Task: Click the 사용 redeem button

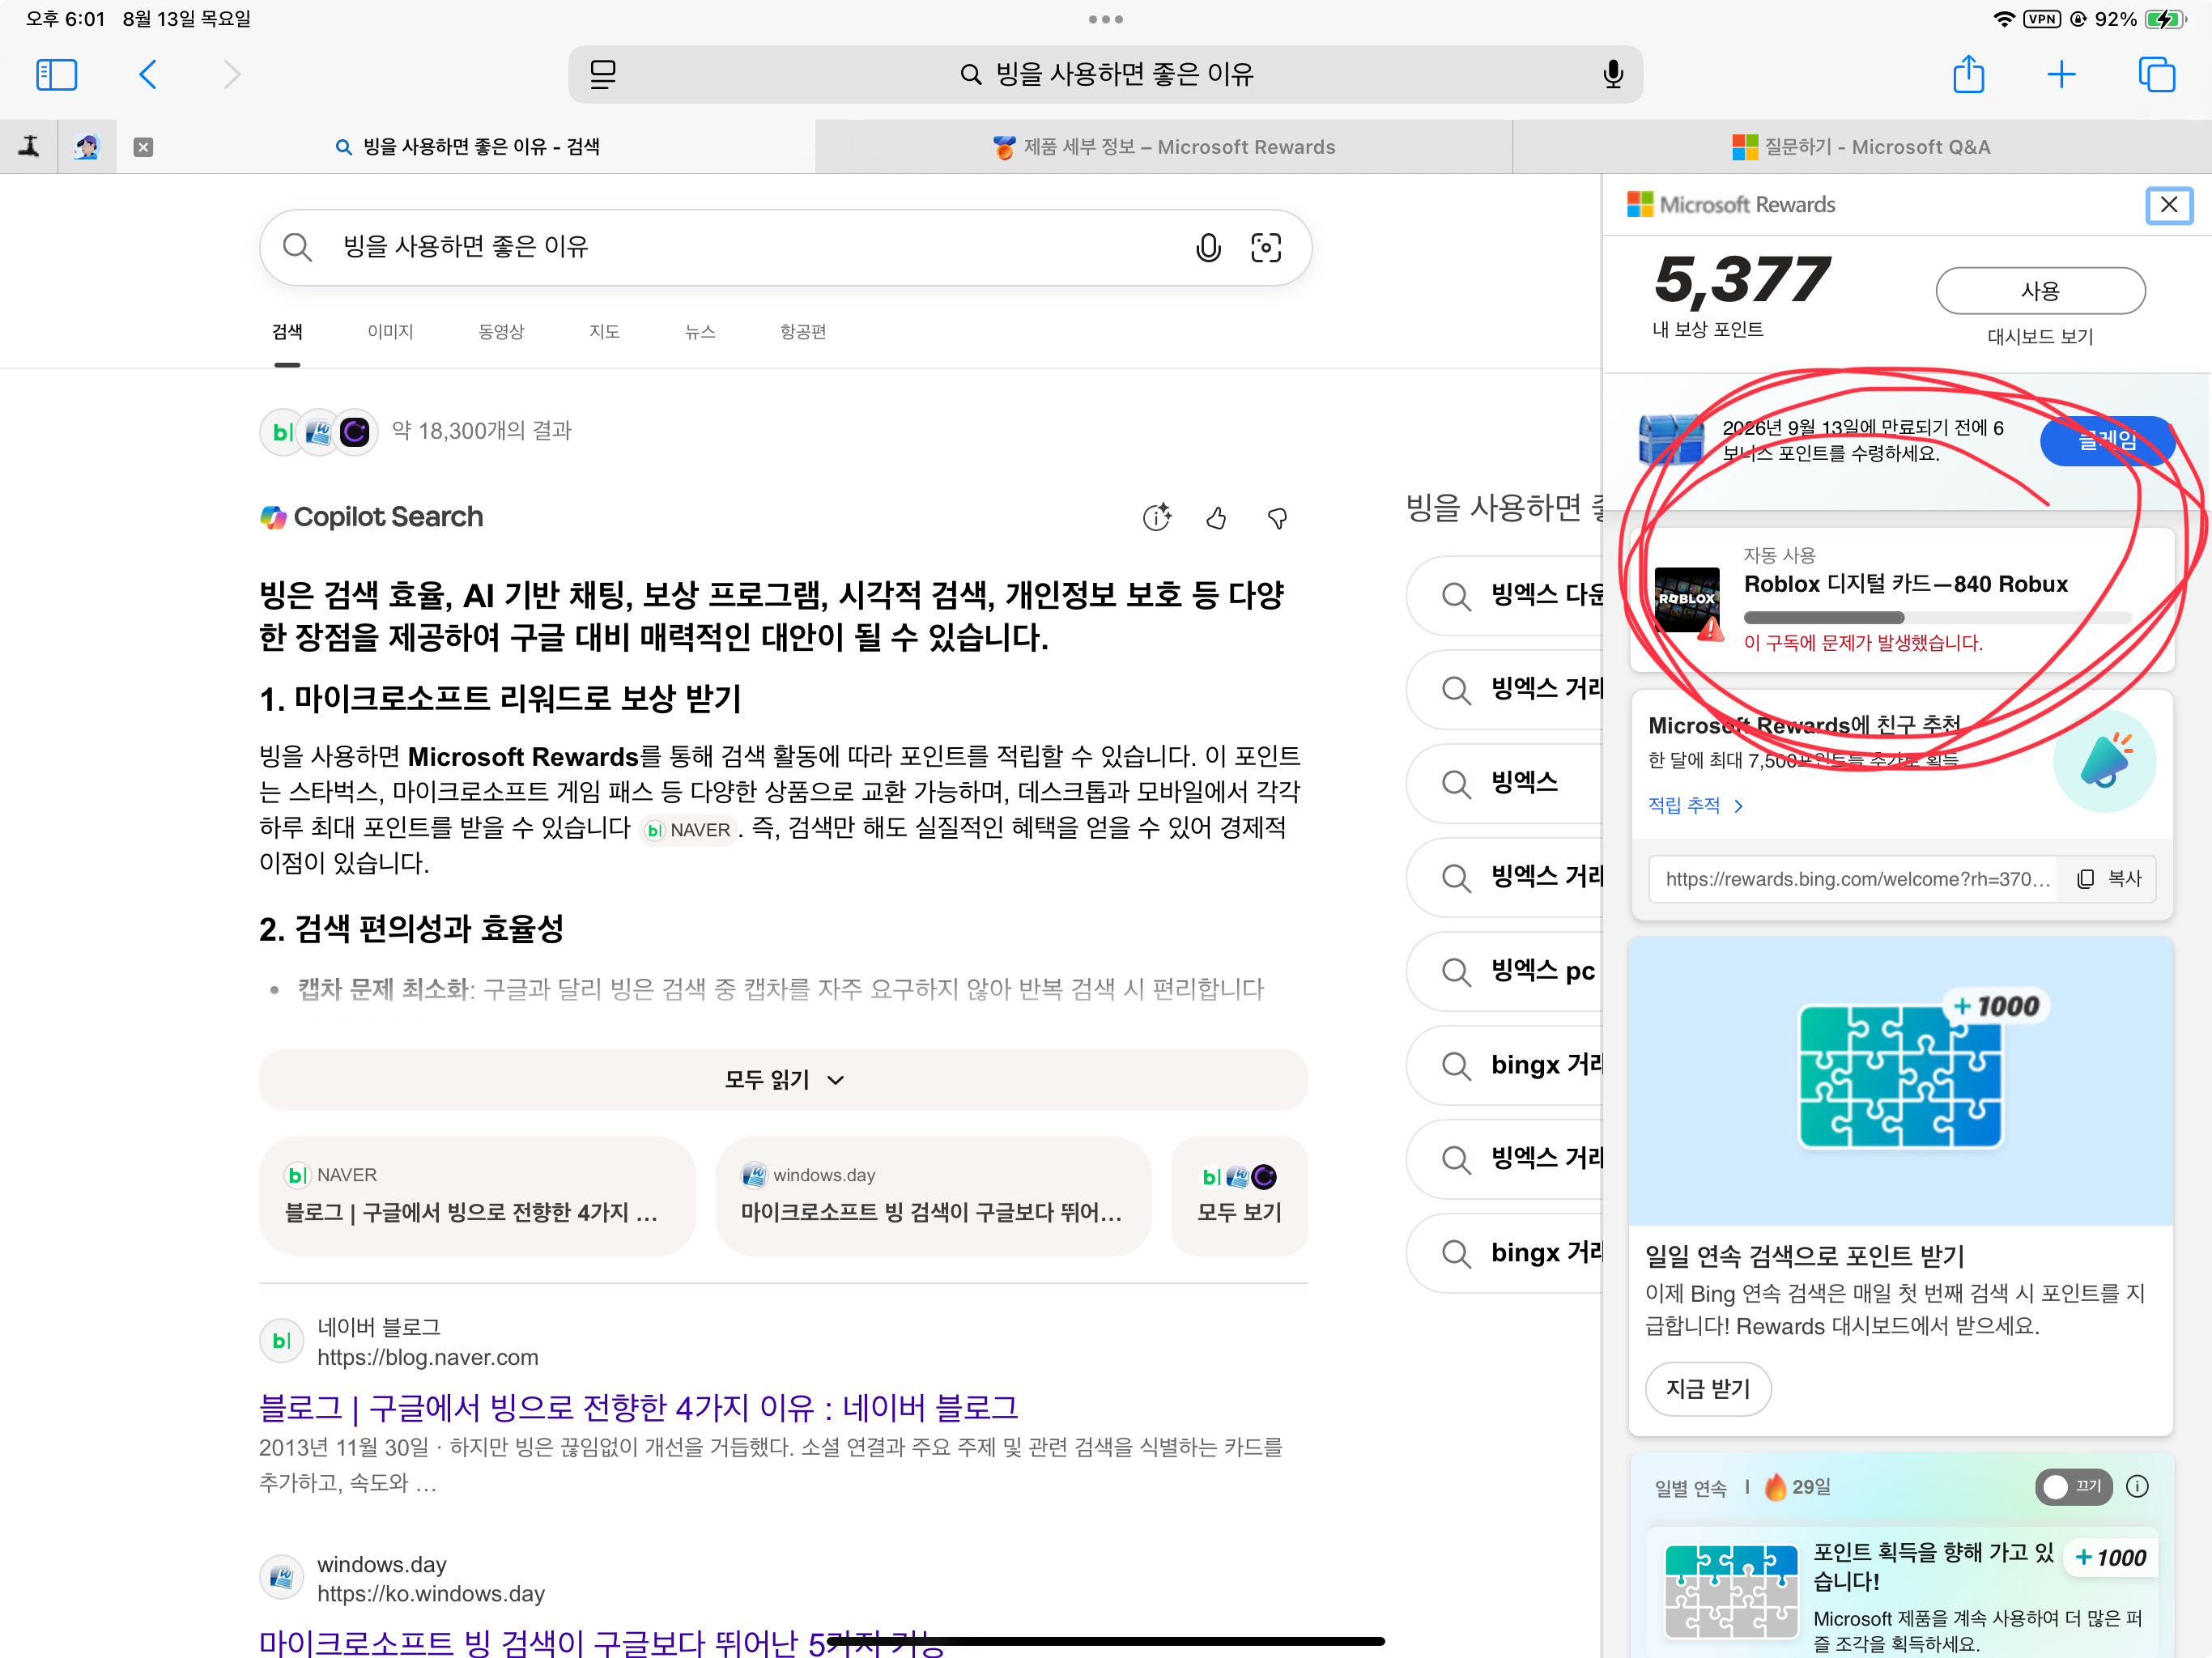Action: click(2040, 290)
